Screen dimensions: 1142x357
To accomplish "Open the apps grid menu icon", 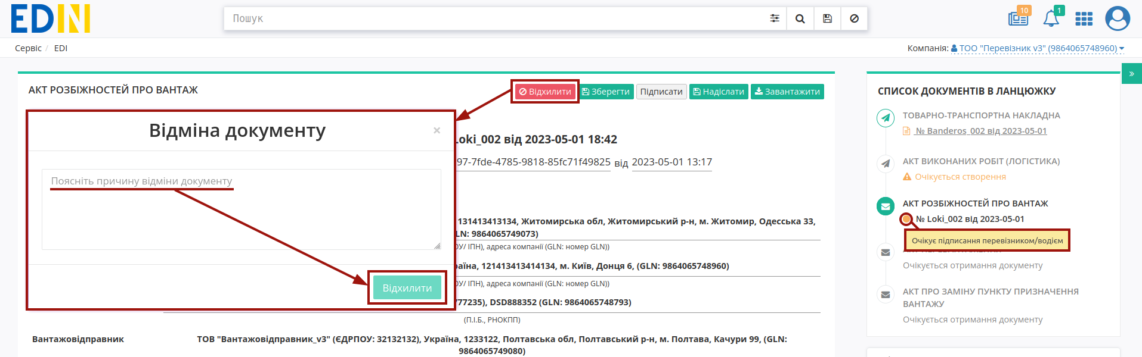I will 1084,19.
